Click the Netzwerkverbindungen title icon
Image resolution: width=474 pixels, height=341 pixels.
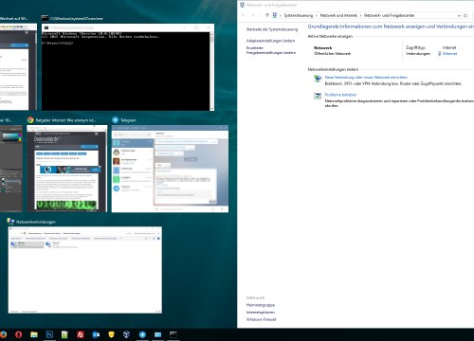point(11,222)
